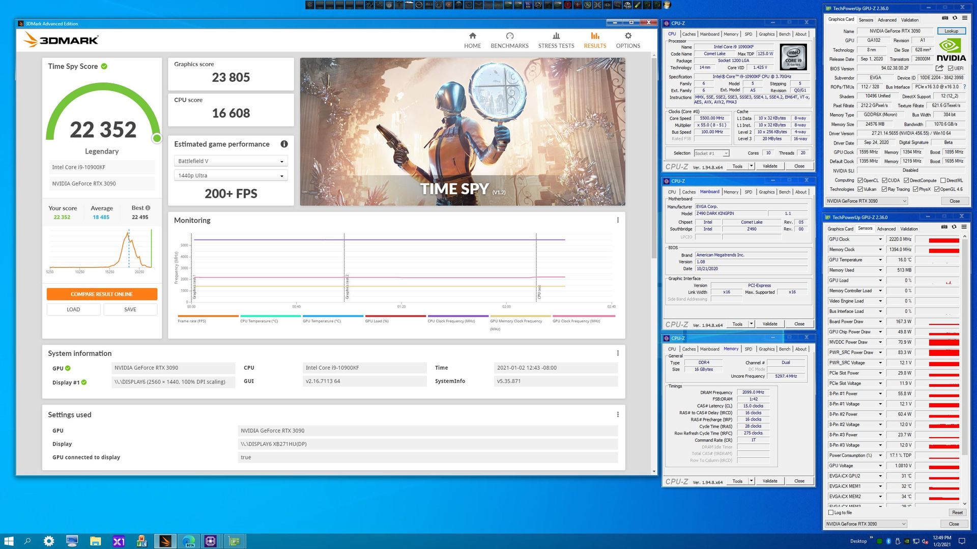
Task: Open the STRESS TESTS section
Action: coord(556,40)
